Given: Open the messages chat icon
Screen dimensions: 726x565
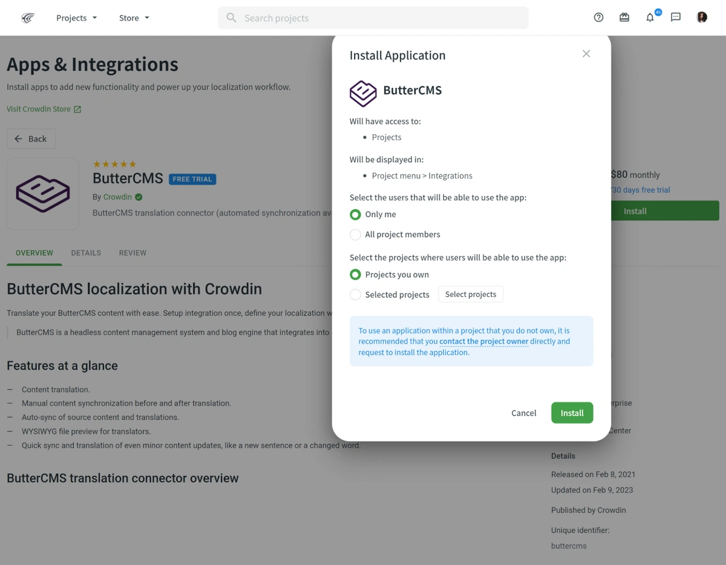Looking at the screenshot, I should point(676,18).
